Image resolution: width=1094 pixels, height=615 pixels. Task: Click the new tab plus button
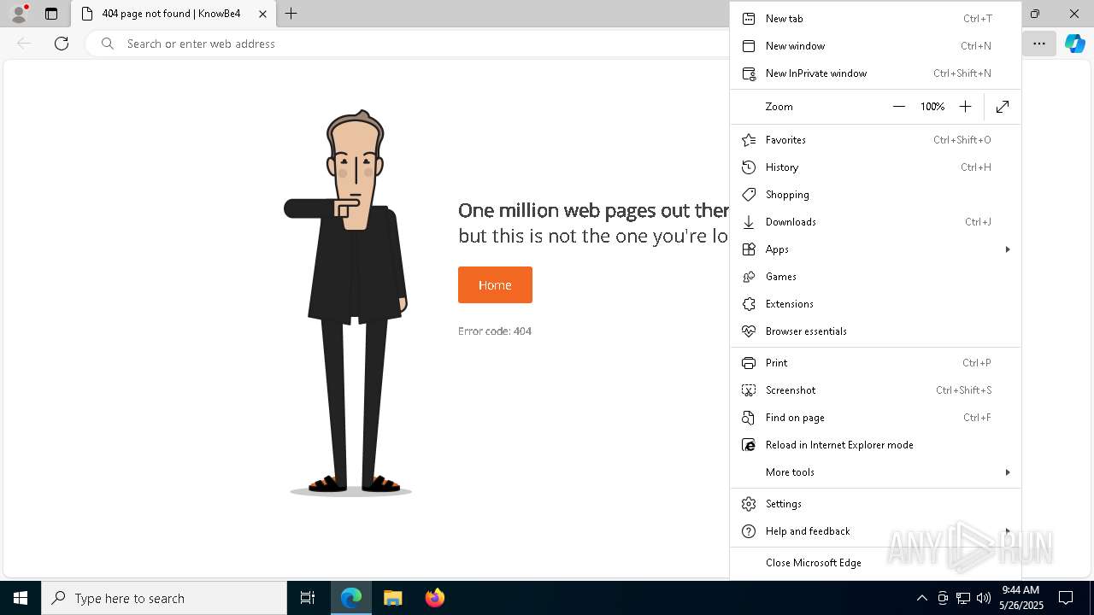291,14
